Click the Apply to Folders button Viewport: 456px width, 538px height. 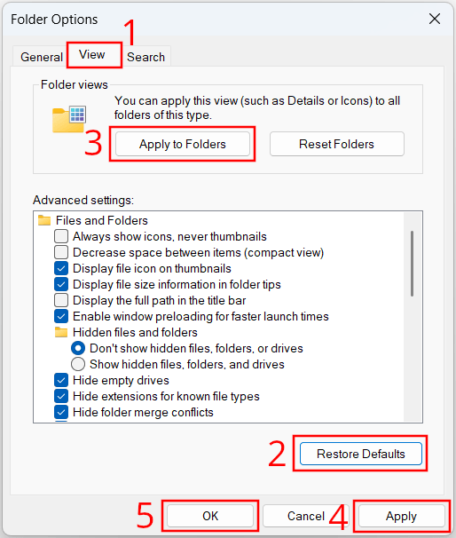[x=183, y=144]
